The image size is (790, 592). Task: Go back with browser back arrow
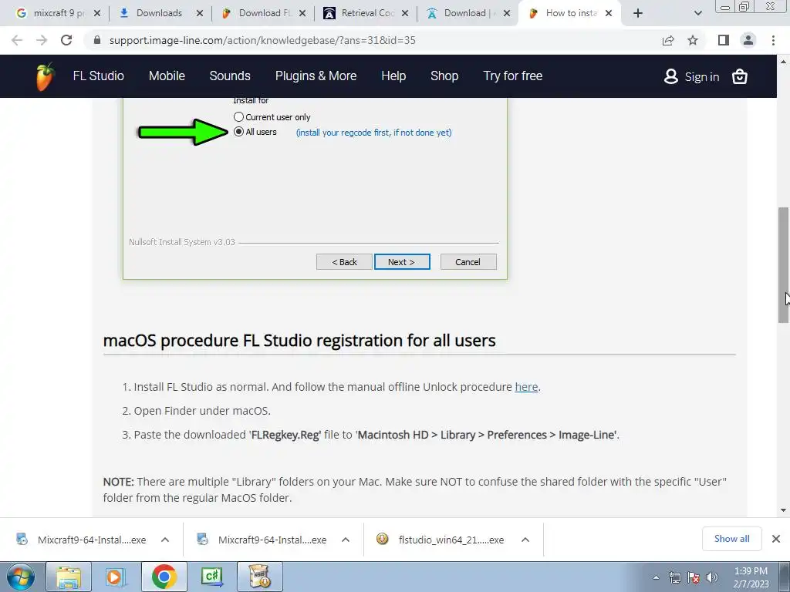17,40
